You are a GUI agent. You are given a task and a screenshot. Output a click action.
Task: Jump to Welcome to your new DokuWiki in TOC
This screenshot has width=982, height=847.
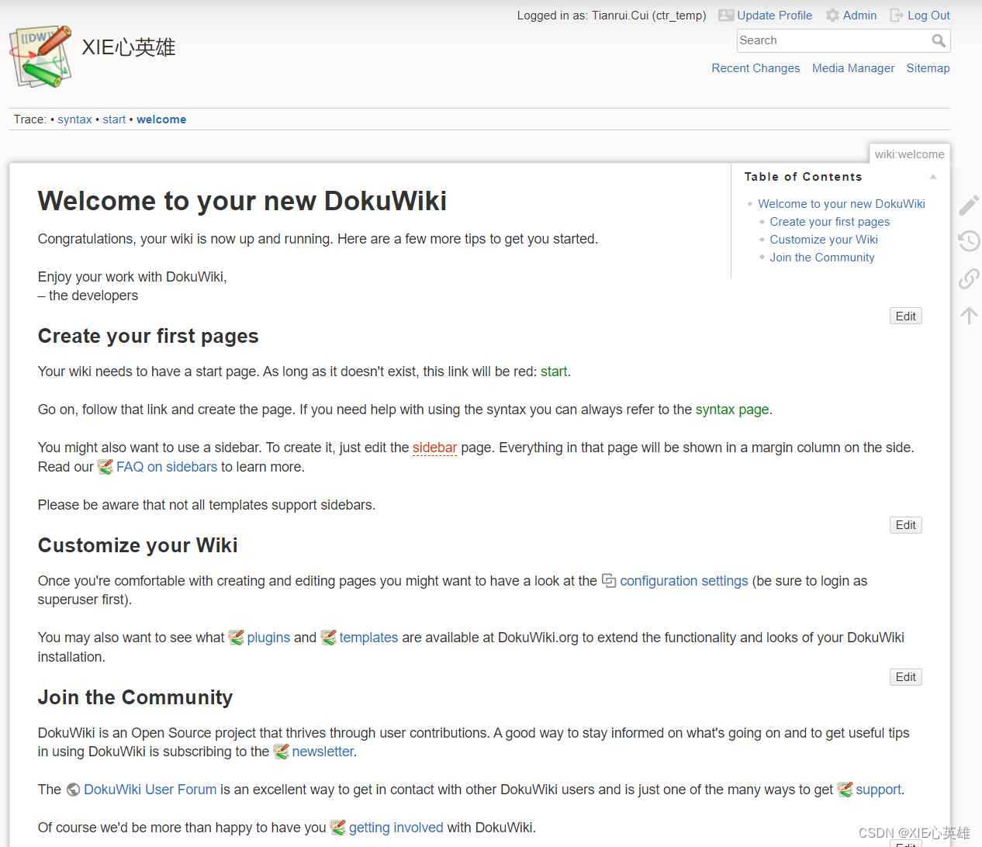point(842,204)
